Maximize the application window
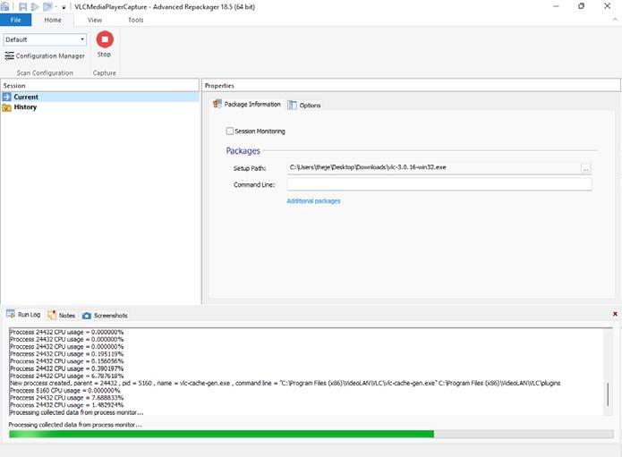Viewport: 622px width, 457px height. point(582,6)
